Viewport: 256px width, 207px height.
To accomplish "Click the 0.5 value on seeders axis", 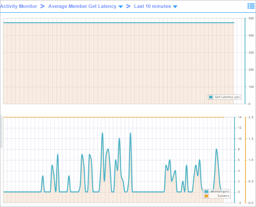I will (251, 182).
